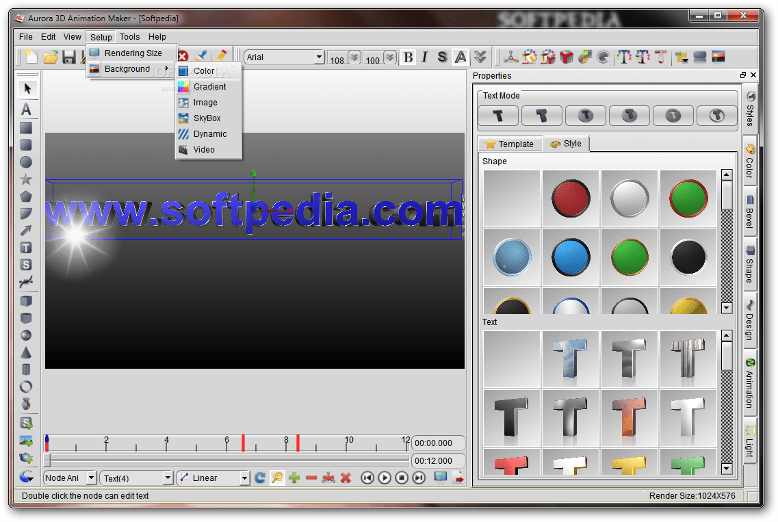Click the red X delete icon in toolbar
The width and height of the screenshot is (778, 522).
coord(183,57)
